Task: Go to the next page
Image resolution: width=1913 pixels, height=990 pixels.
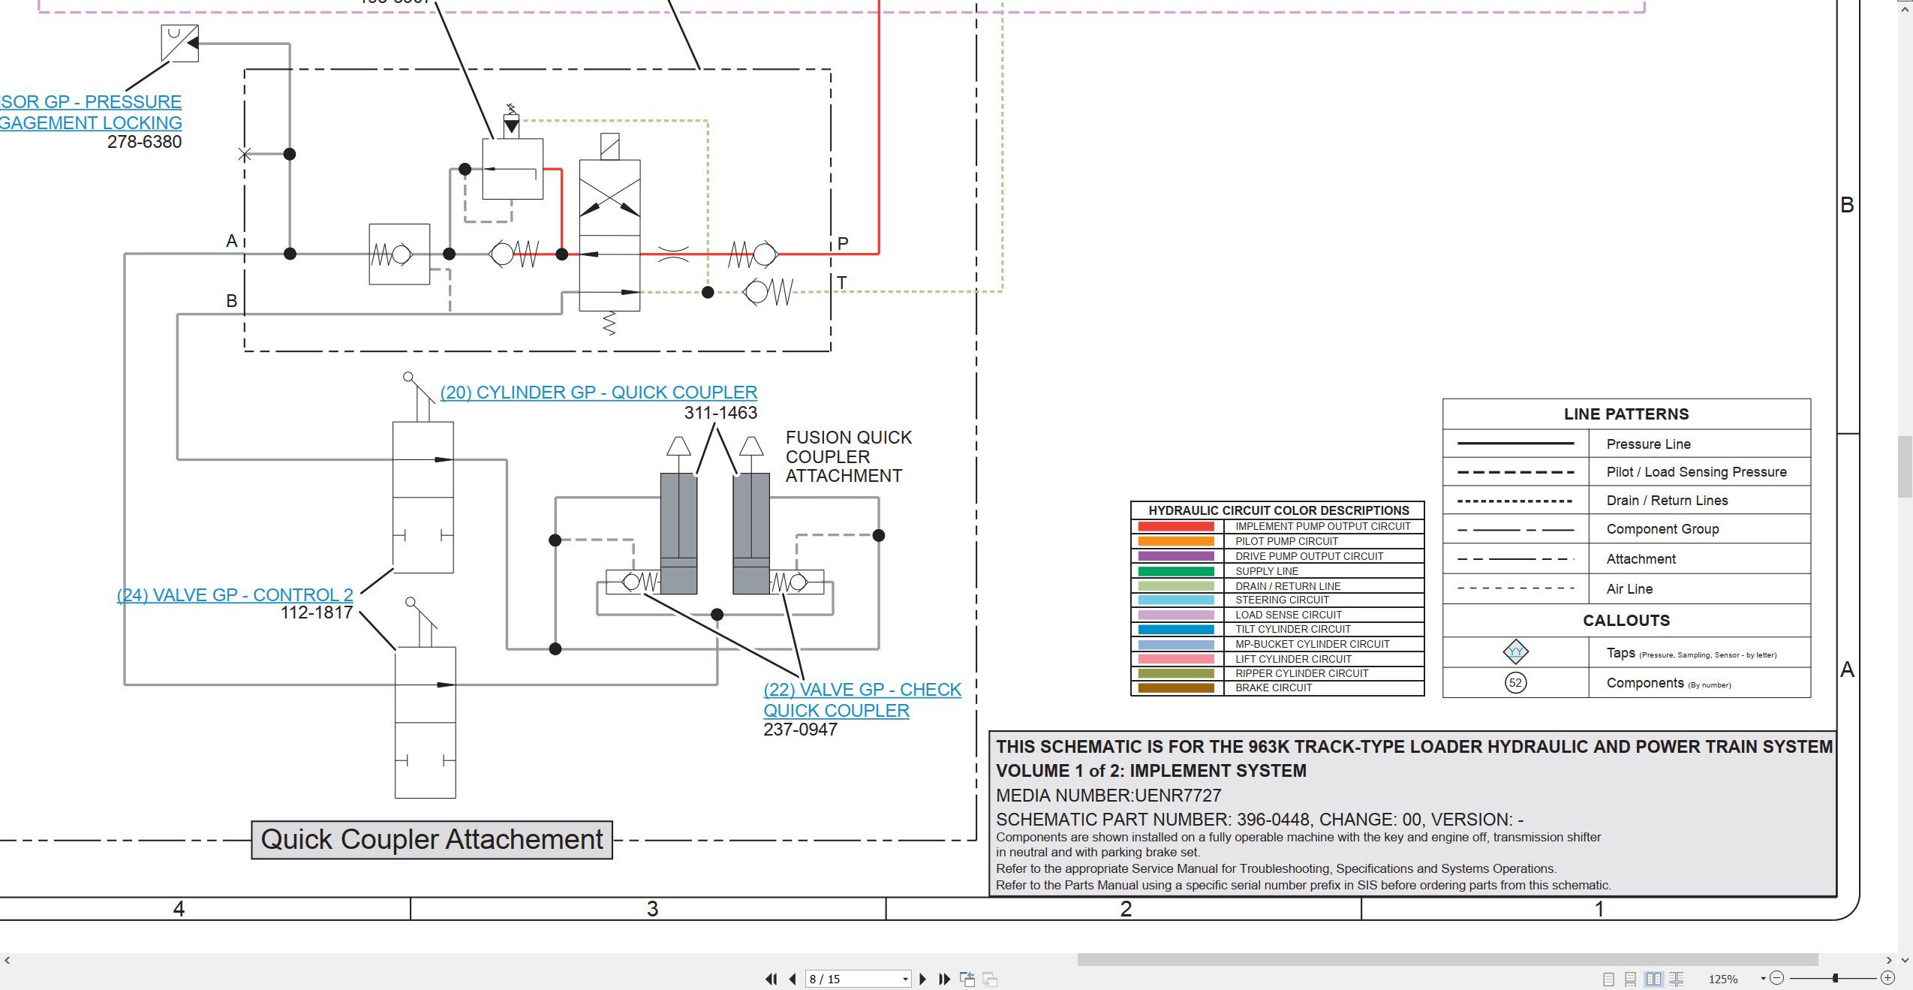Action: pyautogui.click(x=923, y=979)
